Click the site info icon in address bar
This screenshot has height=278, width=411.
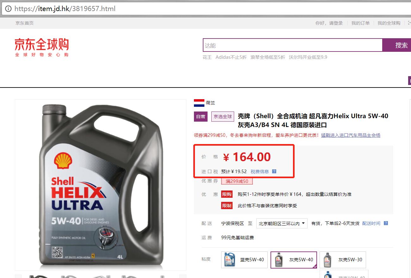8,9
